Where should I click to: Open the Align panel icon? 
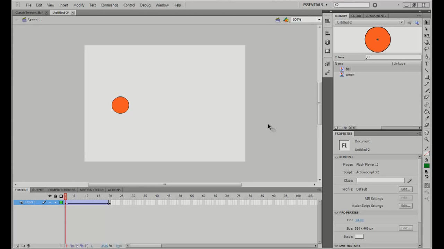pos(327,34)
